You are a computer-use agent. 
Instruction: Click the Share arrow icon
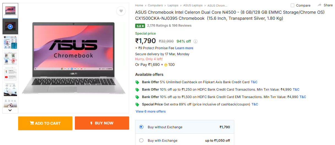(x=320, y=5)
